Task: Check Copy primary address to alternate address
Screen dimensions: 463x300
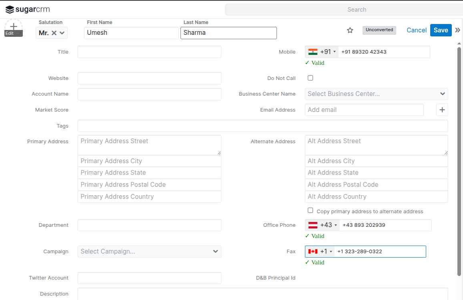Action: click(310, 211)
